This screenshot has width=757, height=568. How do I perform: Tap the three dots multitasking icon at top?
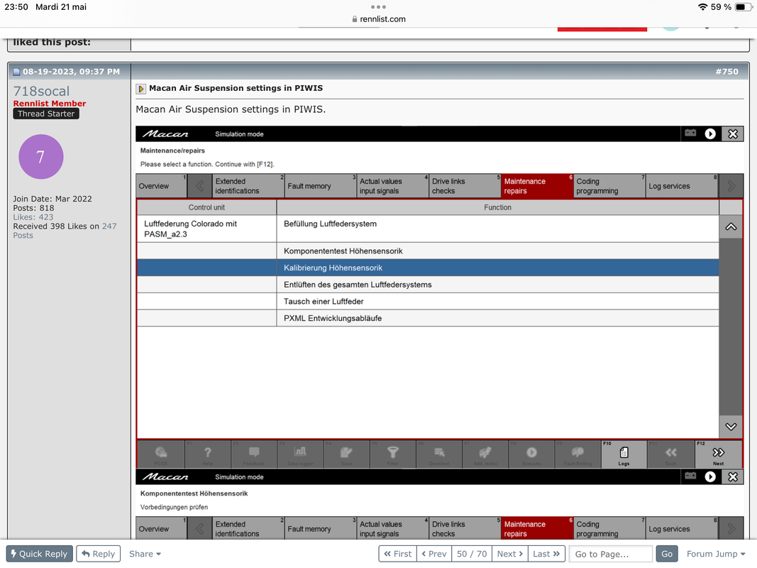point(379,7)
